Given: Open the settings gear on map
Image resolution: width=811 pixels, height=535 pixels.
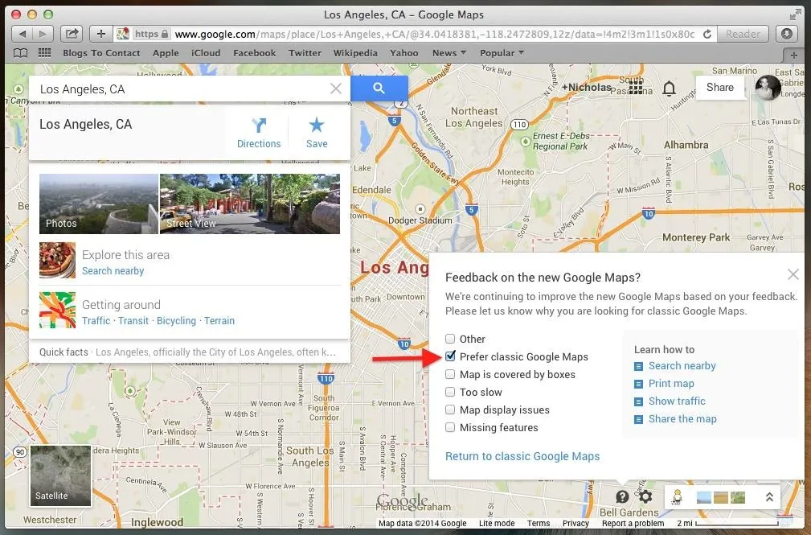Looking at the screenshot, I should coord(645,496).
